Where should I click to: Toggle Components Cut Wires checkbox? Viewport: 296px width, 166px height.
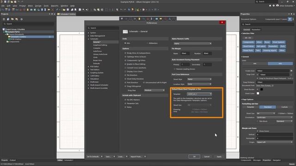coord(125,60)
